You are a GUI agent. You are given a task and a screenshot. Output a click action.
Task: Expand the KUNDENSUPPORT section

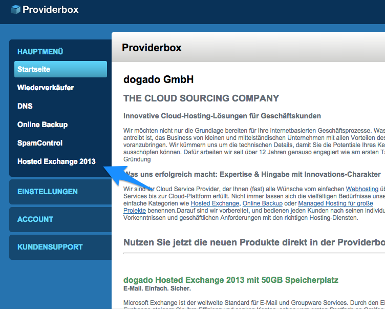(50, 247)
